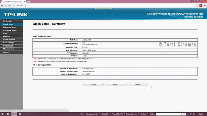207x116 pixels.
Task: Open Operation Mode menu item
Action: 11,27
